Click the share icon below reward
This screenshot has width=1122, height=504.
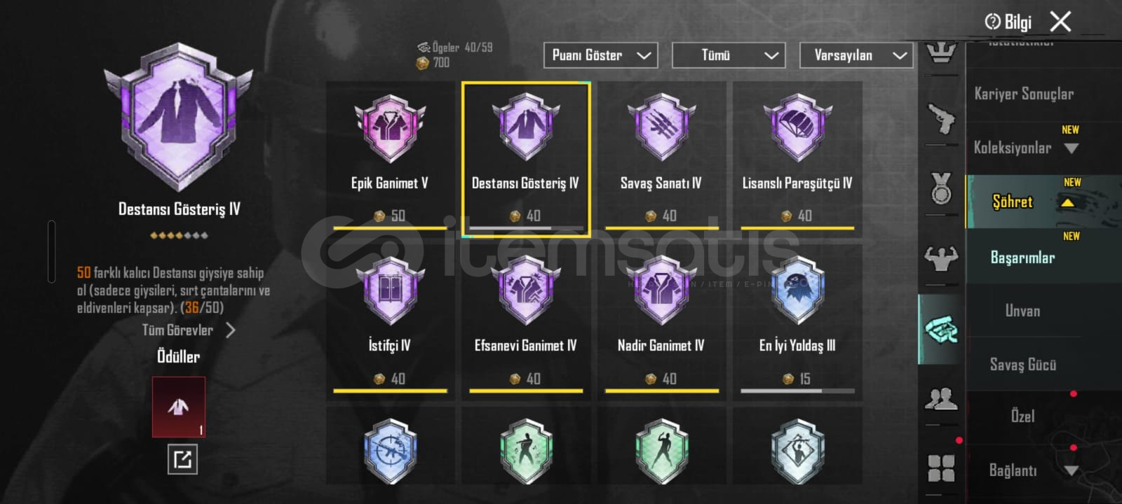point(182,460)
